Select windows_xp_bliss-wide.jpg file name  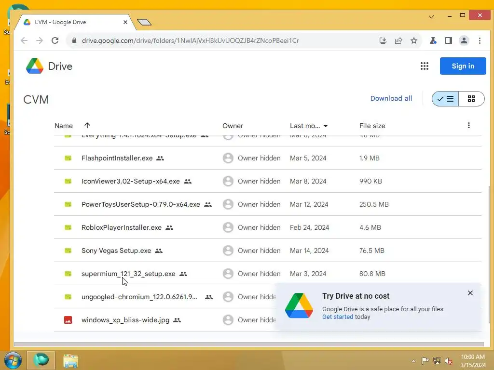(125, 320)
